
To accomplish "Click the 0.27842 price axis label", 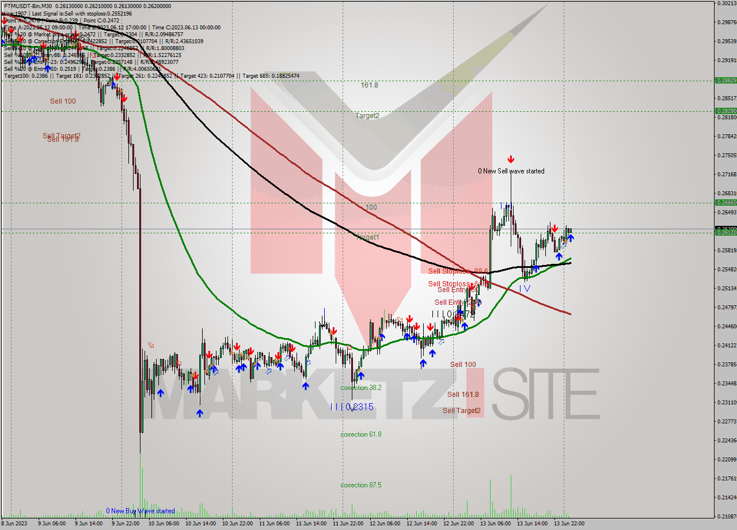I will tap(727, 137).
